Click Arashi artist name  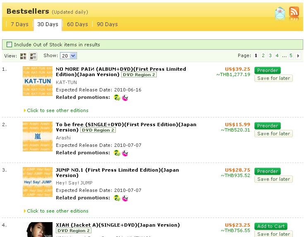coord(63,138)
